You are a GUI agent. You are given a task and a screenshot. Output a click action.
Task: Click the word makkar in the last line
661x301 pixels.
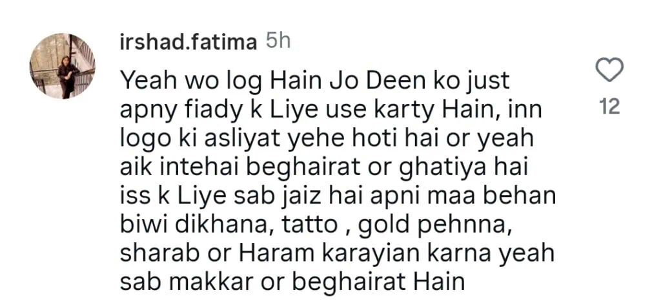click(211, 283)
